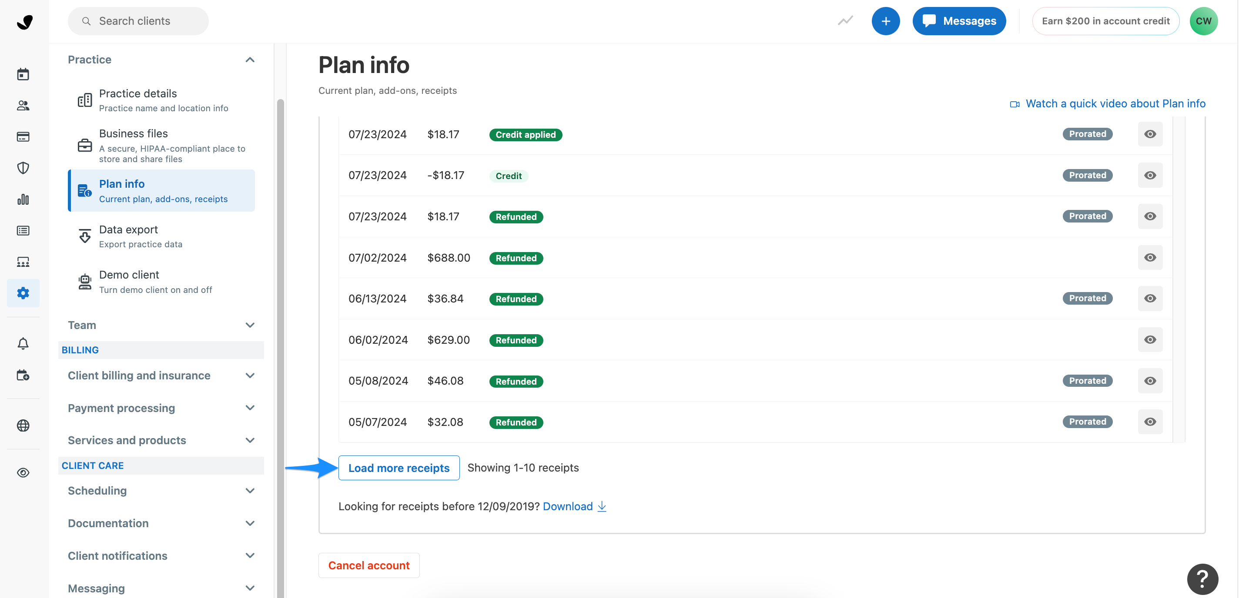
Task: Open the list activity icon in rail
Action: pos(23,231)
